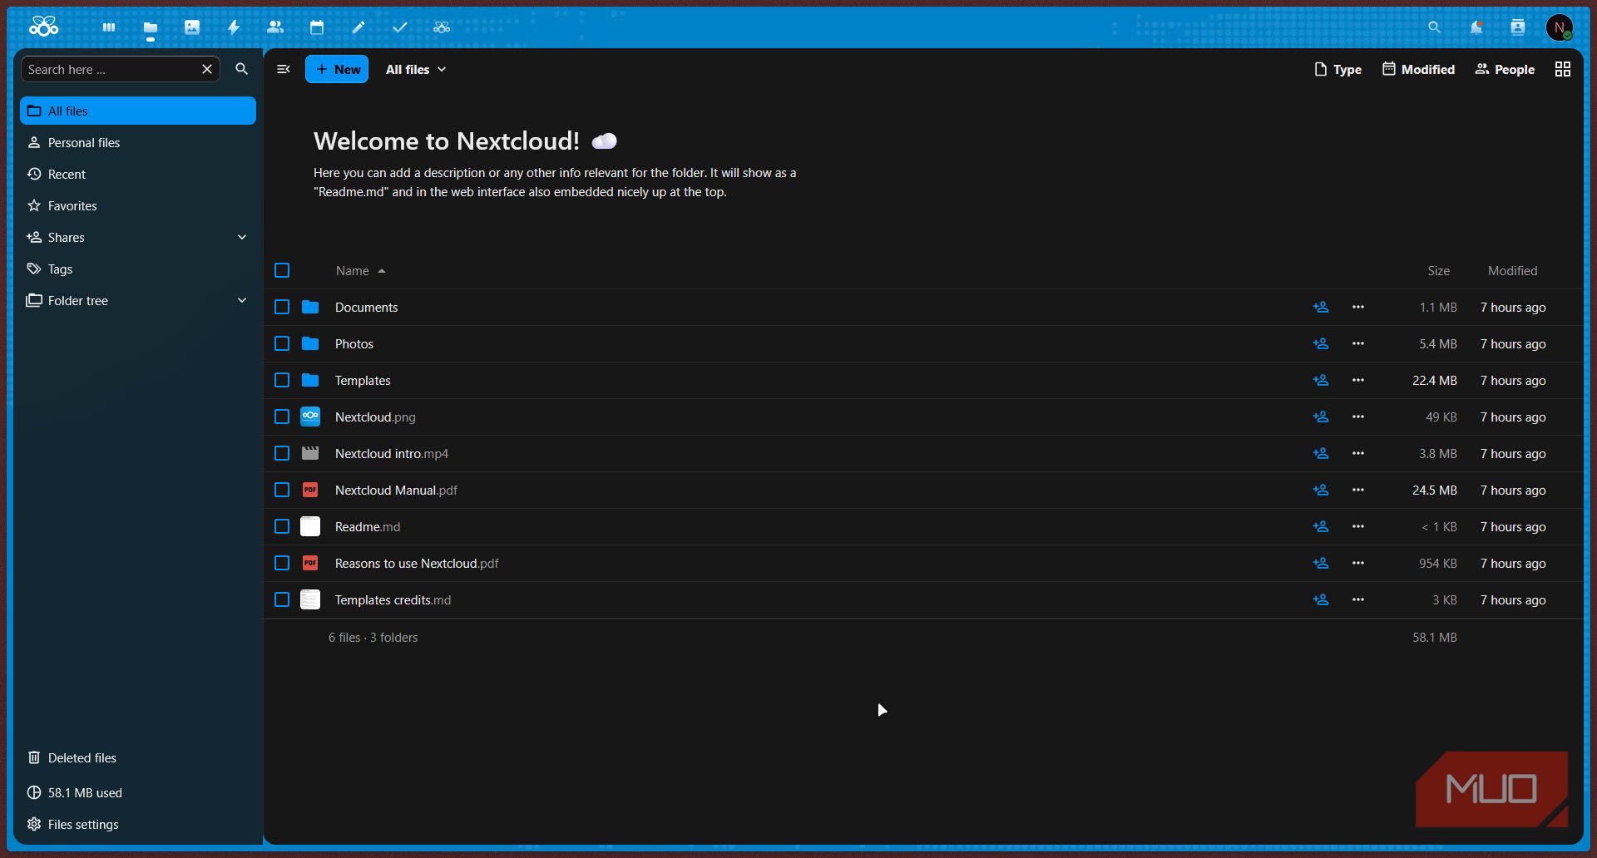Toggle grid view icon

1563,69
